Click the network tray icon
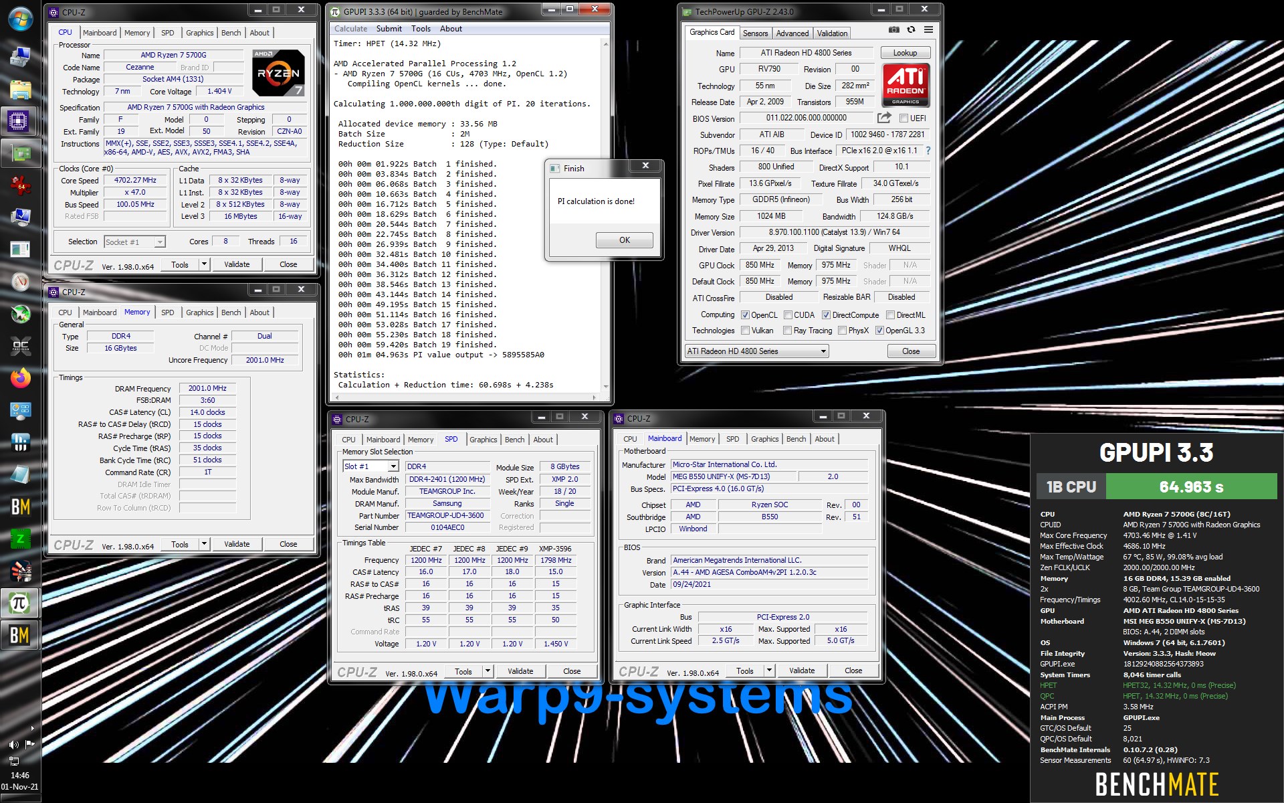Image resolution: width=1284 pixels, height=803 pixels. point(13,760)
